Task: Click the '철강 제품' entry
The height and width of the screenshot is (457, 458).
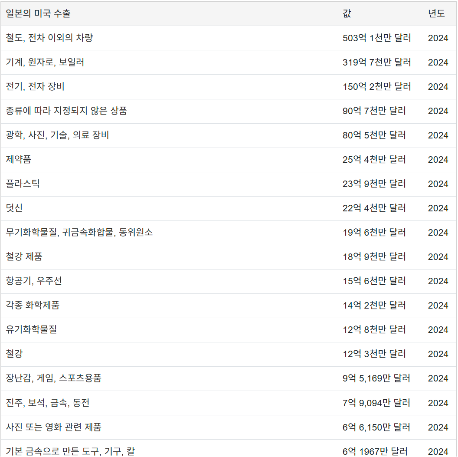Action: click(24, 256)
